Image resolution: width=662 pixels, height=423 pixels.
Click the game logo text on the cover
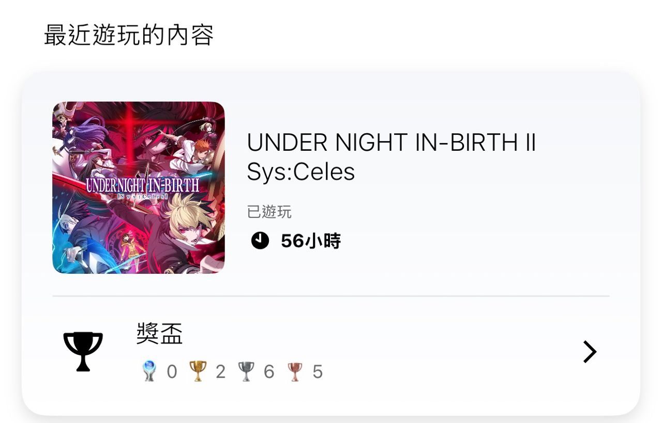(x=142, y=187)
